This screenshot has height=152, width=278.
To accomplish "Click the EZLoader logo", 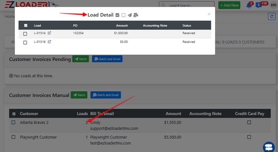I will tap(31, 5).
